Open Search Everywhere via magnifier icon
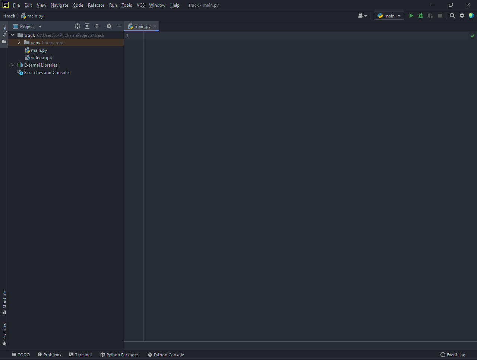477x360 pixels. [x=452, y=16]
